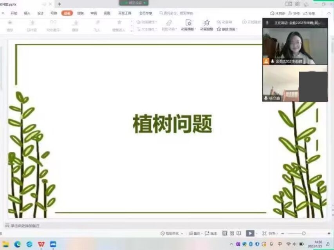
Task: Click the 分享 share button
Action: 309,13
